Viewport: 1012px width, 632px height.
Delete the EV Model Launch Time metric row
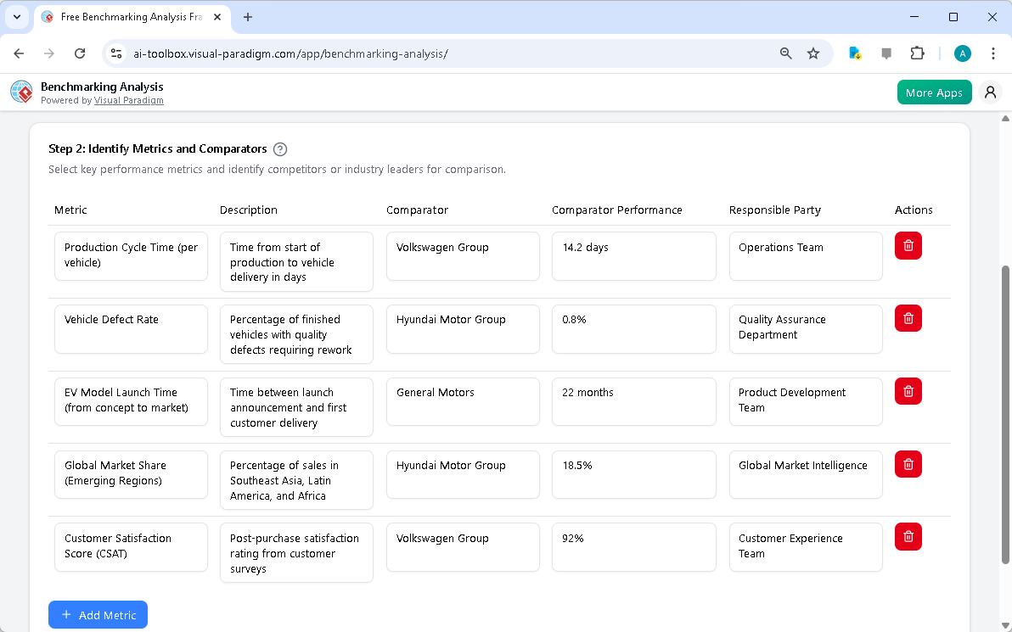[908, 391]
